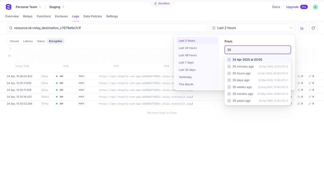The width and height of the screenshot is (324, 174).
Task: Click the lock icon on the 15:36:02.833 row
Action: (298, 76)
